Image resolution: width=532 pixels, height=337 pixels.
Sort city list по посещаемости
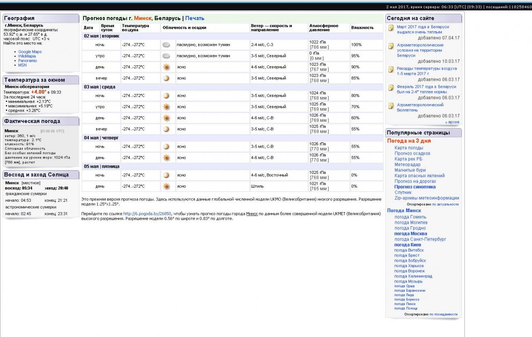[x=443, y=314]
